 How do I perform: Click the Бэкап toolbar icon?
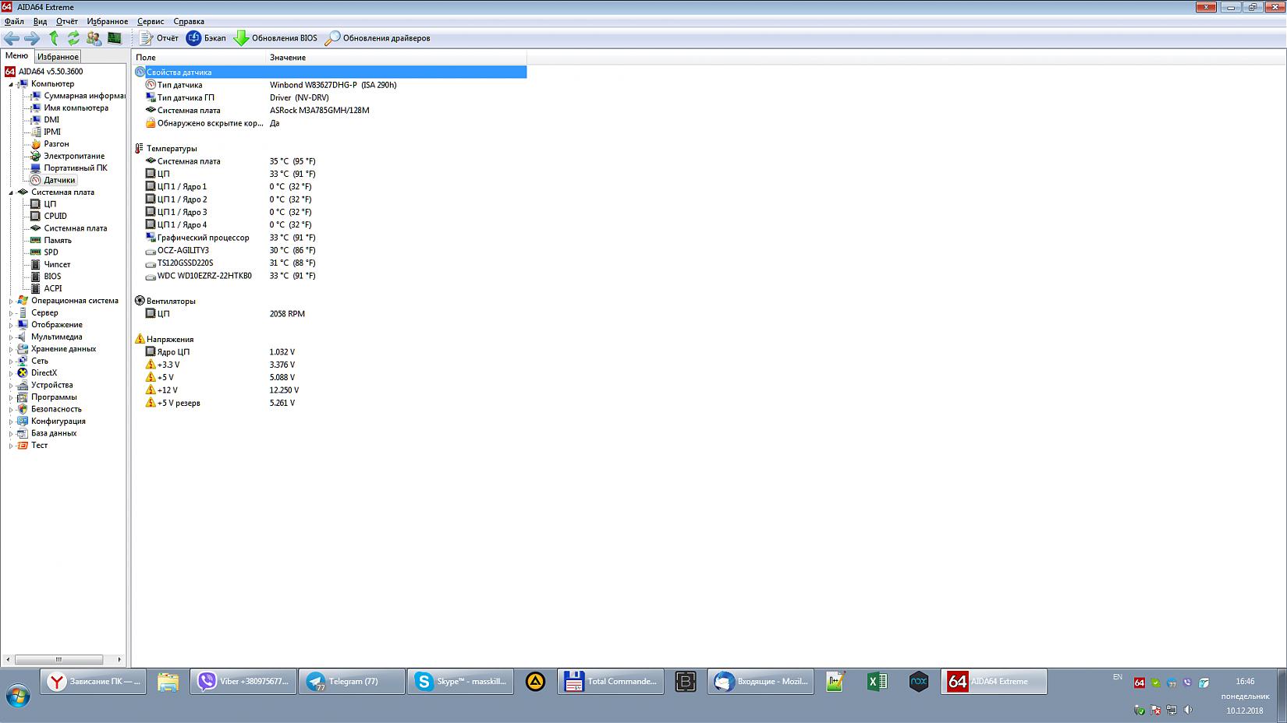click(206, 38)
